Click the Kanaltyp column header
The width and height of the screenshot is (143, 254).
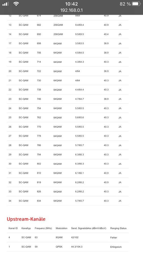pyautogui.click(x=26, y=228)
